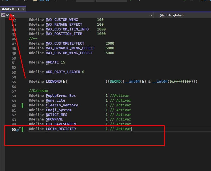Click line number 60 in the gutter
The image size is (211, 171).
(x=14, y=106)
